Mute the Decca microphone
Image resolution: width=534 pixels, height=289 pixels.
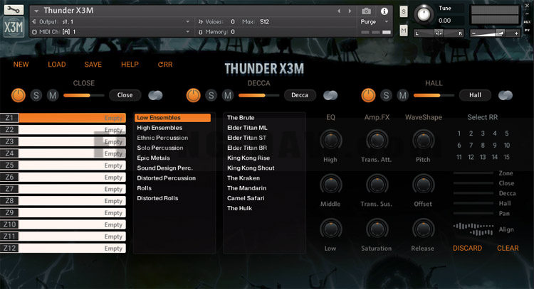click(228, 95)
